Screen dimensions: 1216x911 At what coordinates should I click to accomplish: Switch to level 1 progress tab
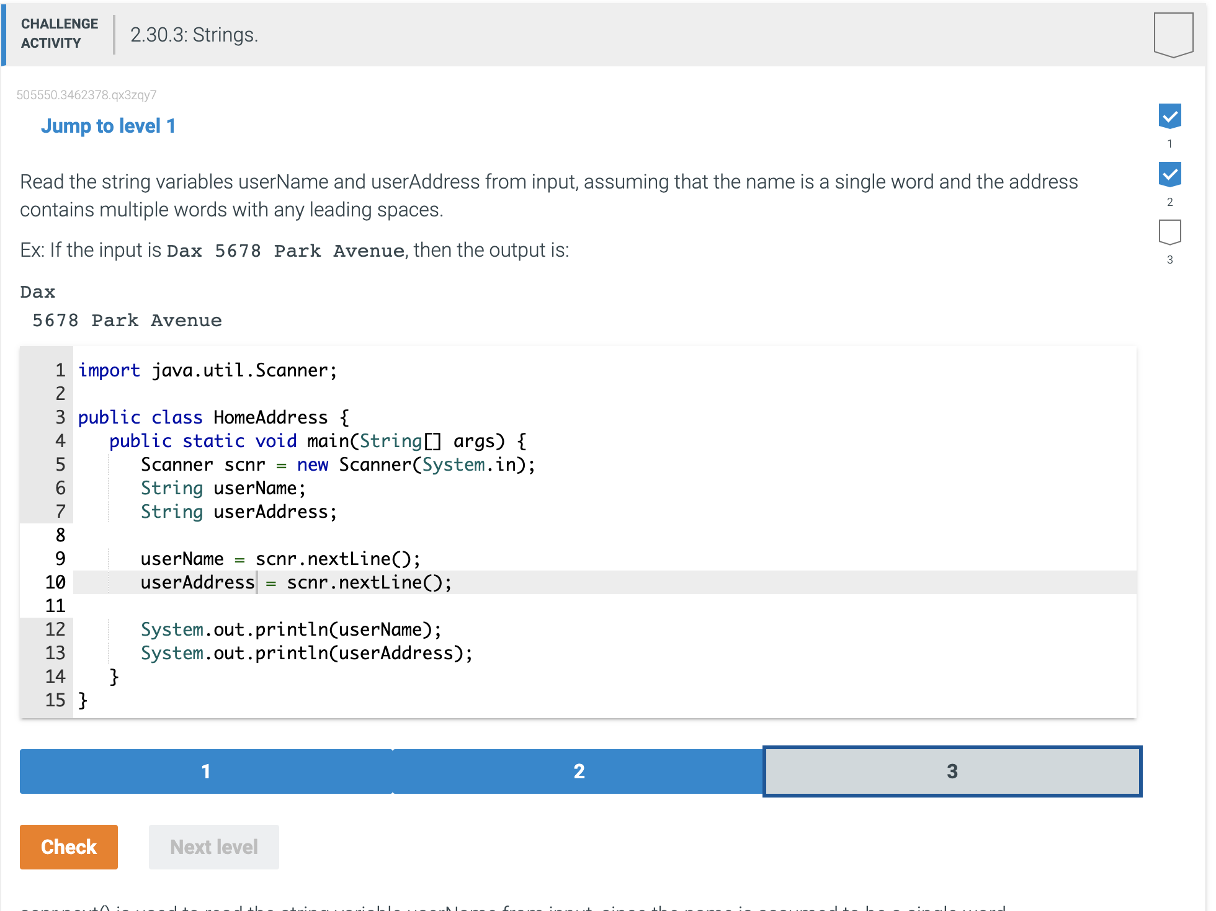click(x=206, y=771)
